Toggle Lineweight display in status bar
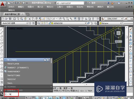 point(61,98)
